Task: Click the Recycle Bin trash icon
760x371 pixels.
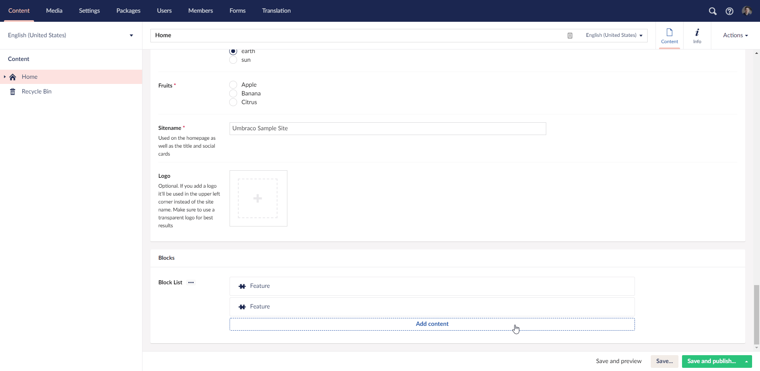Action: [x=12, y=91]
